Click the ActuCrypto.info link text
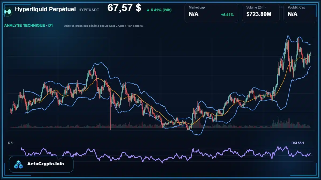Viewport: 321px width, 180px height. (x=45, y=164)
